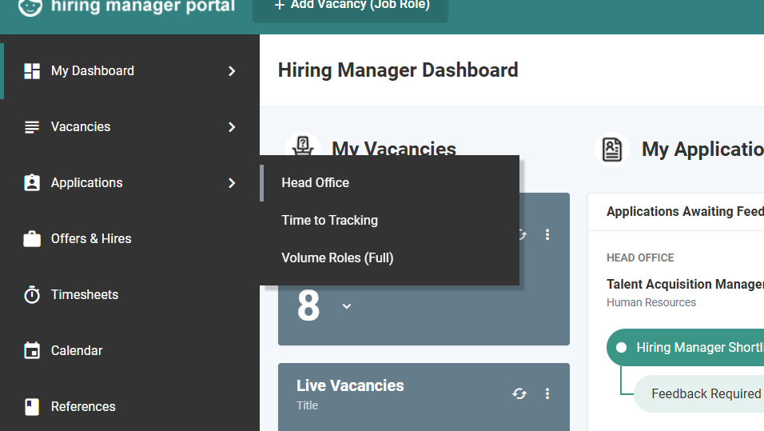Click the My Dashboard grid icon

32,71
